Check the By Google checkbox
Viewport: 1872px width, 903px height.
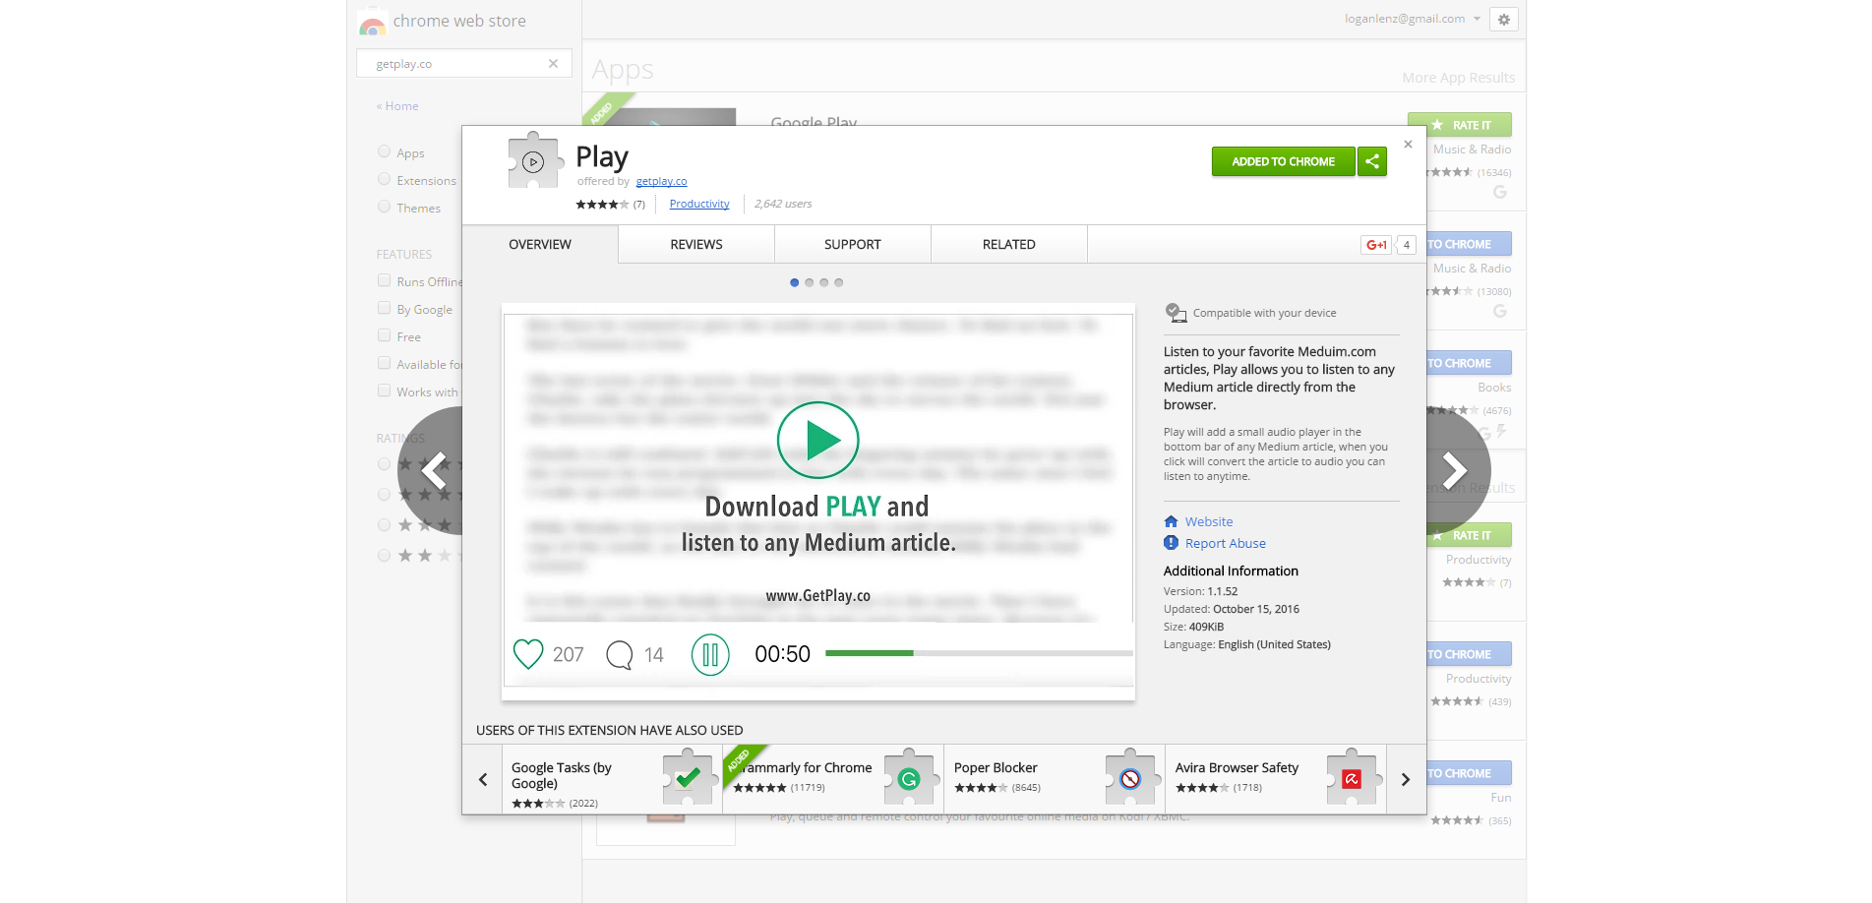384,308
